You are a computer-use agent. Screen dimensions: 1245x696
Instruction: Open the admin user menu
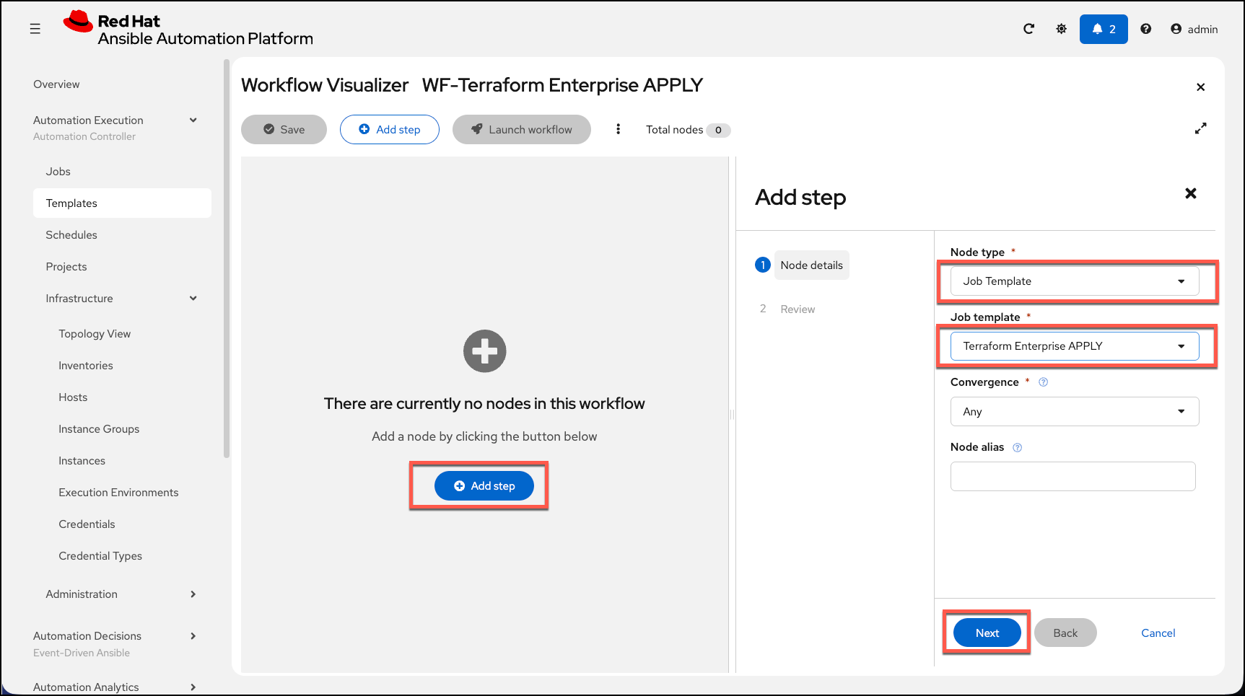pyautogui.click(x=1194, y=29)
